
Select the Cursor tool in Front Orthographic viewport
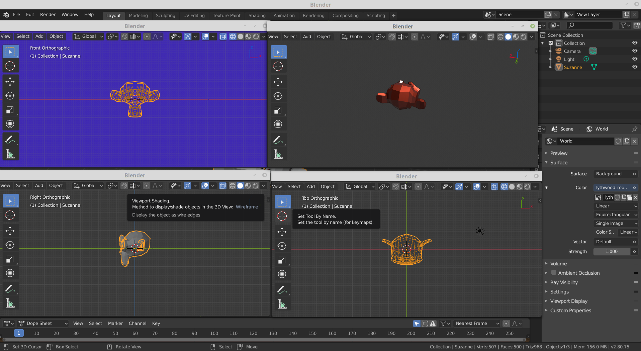pos(10,66)
